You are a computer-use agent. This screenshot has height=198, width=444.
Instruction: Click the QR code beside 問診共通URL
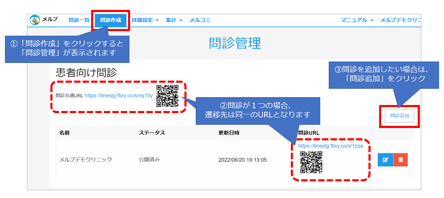coord(167,96)
